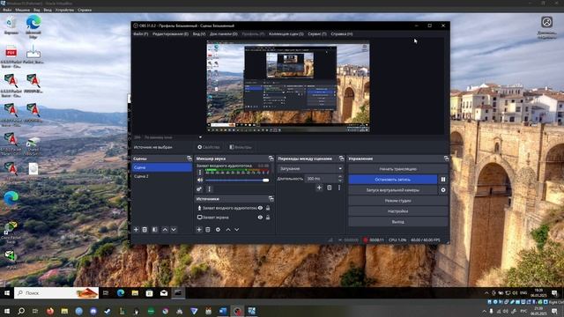Open audio mixer options three-dot menu
Viewport: 564px width, 317px height.
[210, 188]
